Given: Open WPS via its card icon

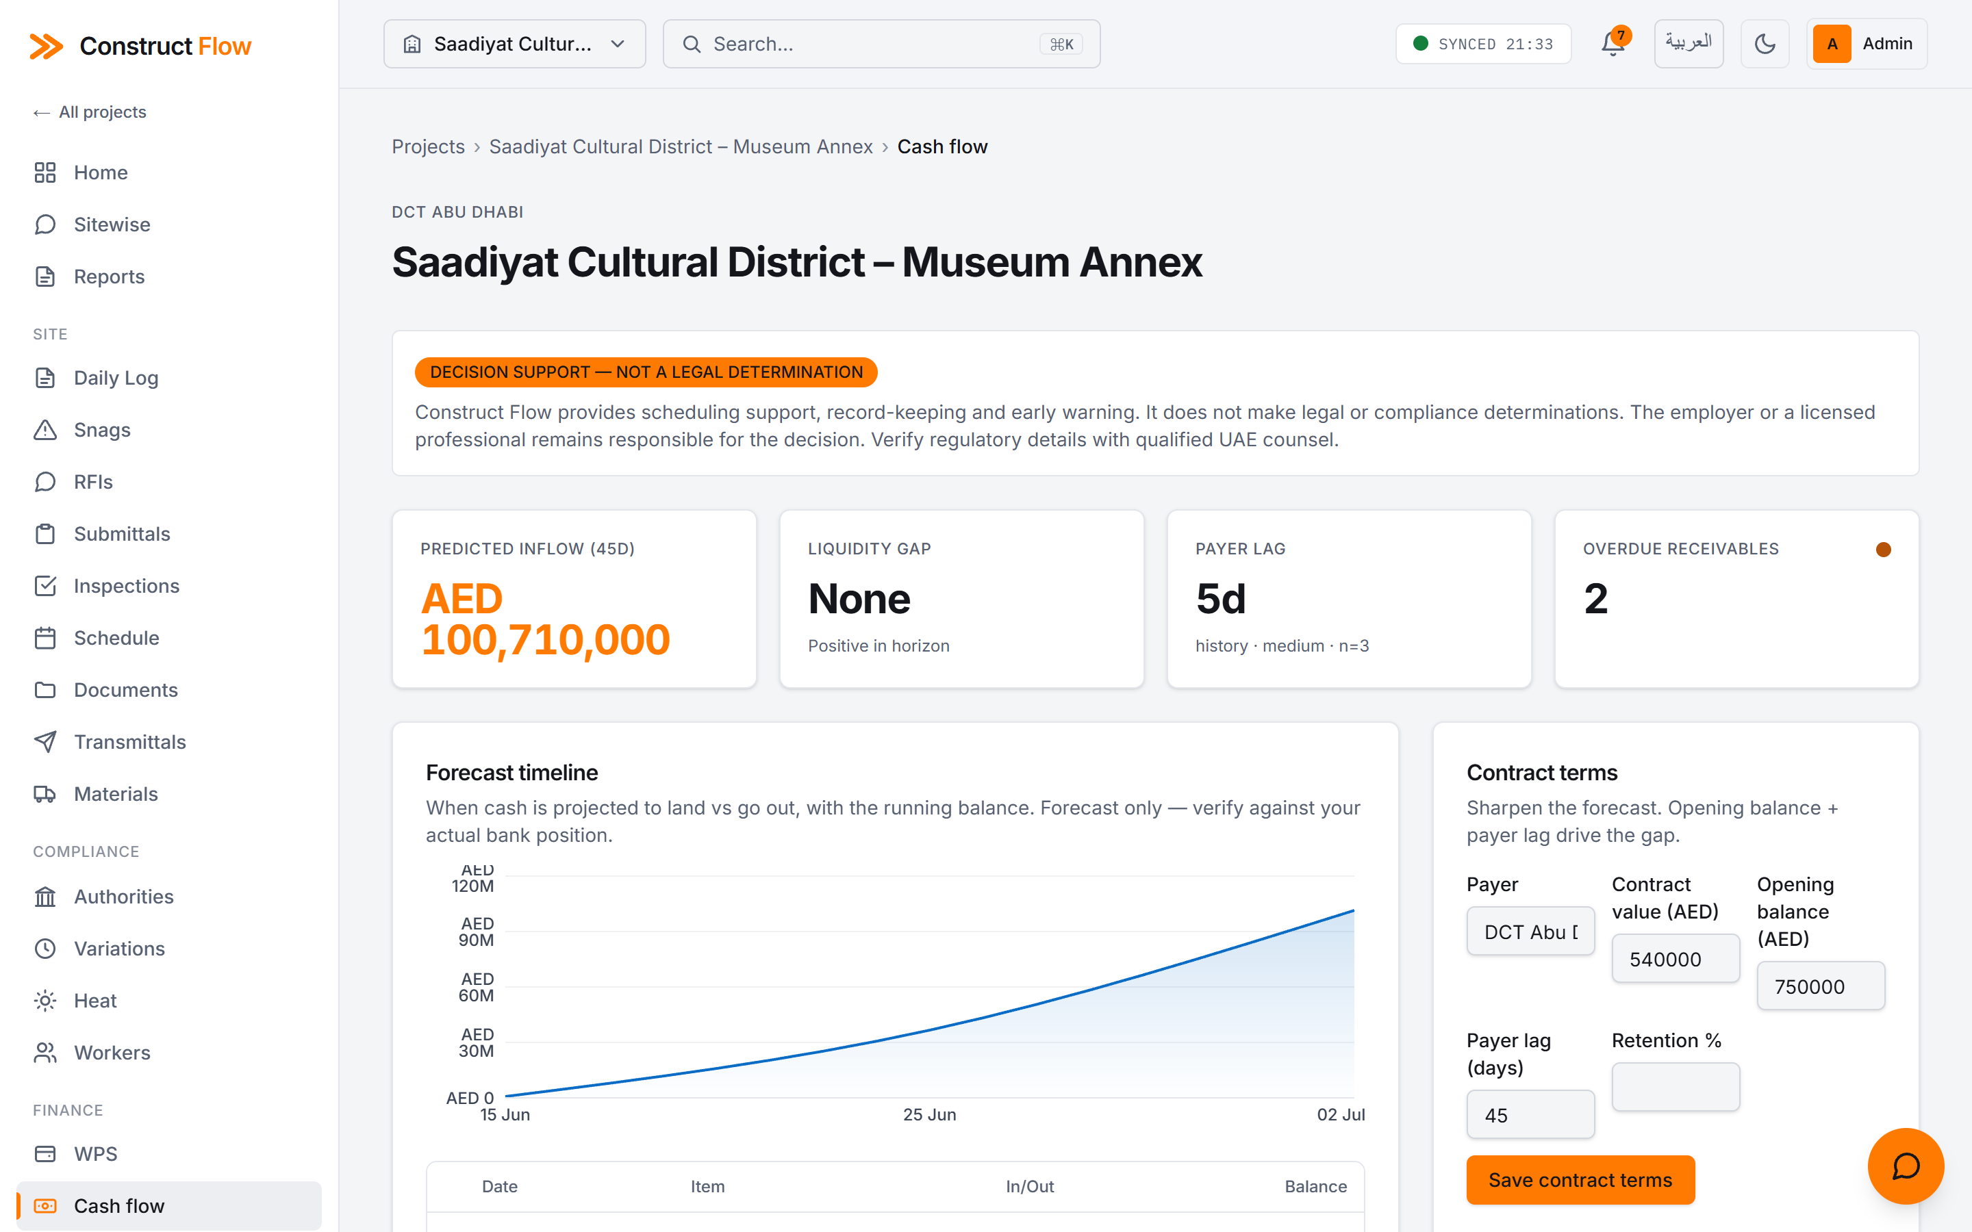Looking at the screenshot, I should click(45, 1155).
